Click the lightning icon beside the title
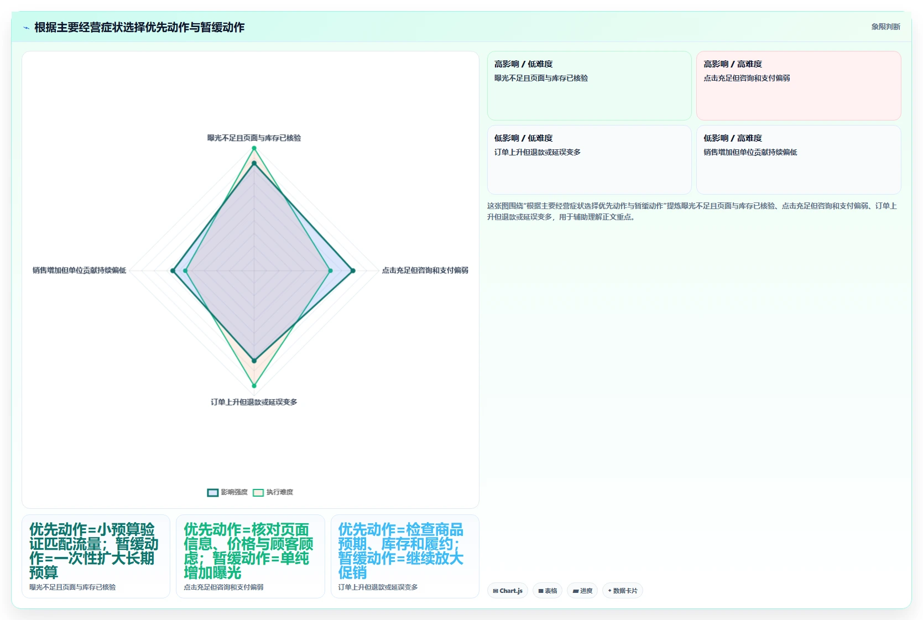Screen dimensions: 923x620 point(26,28)
